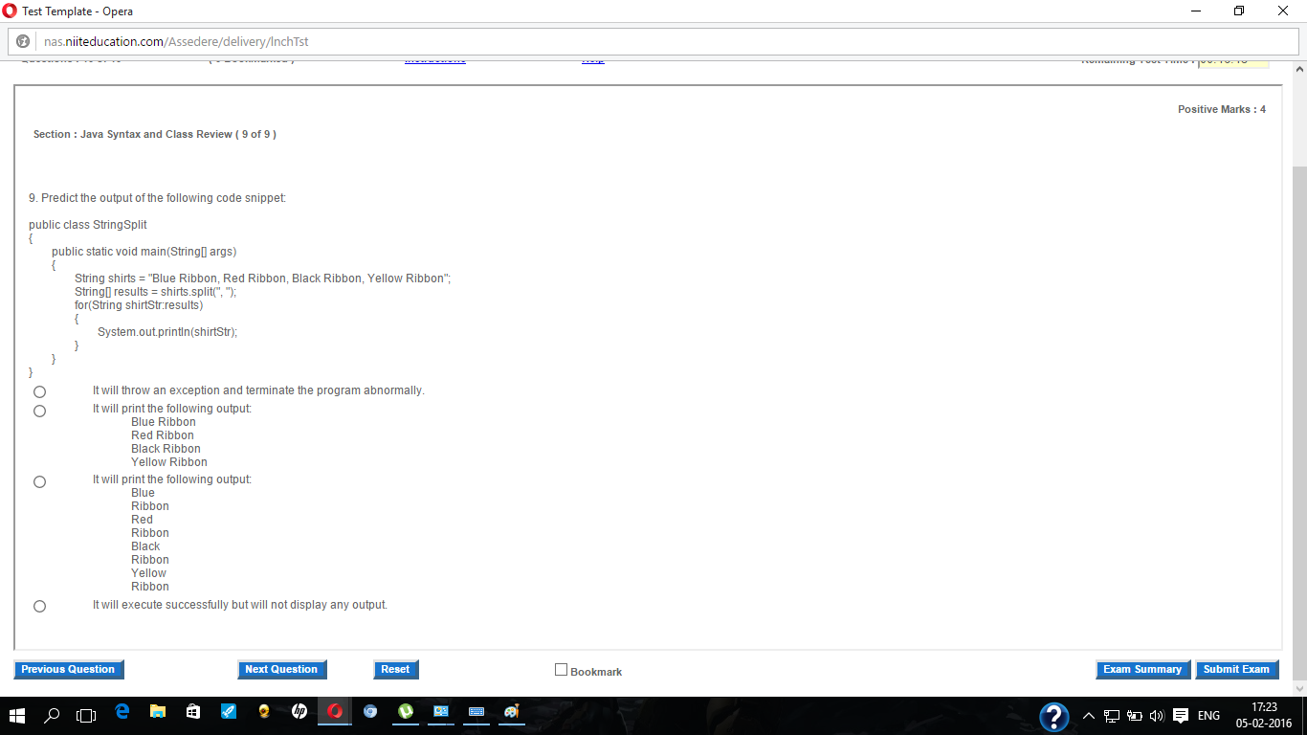This screenshot has width=1307, height=735.
Task: Open the ENG language selector
Action: (1207, 714)
